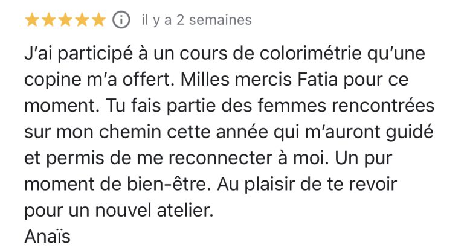The height and width of the screenshot is (251, 464).
Task: Click the fourth yellow rating star
Action: (x=82, y=20)
